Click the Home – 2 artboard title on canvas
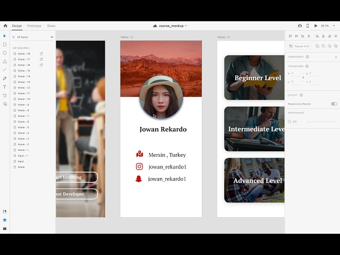Image resolution: width=340 pixels, height=255 pixels. 126,37
